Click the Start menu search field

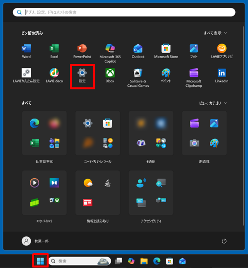click(x=124, y=12)
